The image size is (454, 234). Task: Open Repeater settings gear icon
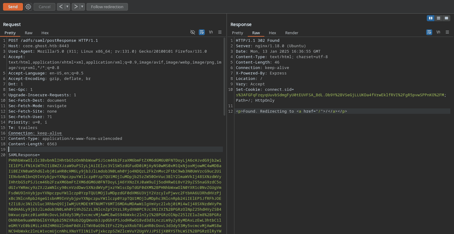pos(28,7)
